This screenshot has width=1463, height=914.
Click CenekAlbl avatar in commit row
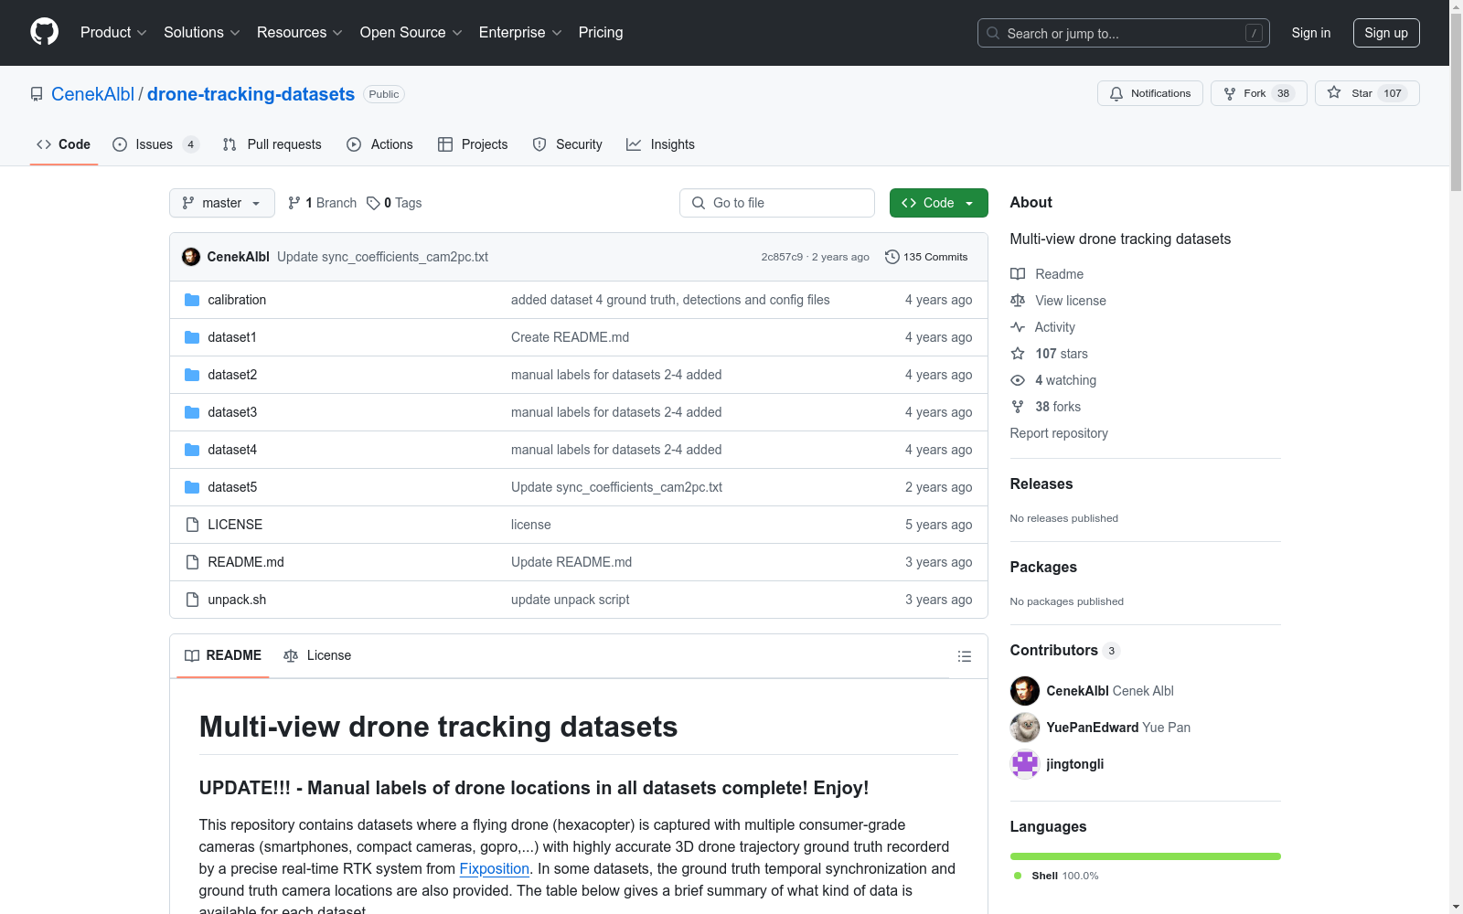pos(191,257)
